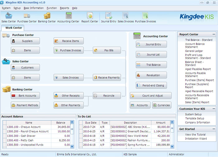Open Trial Balance button

click(151, 65)
